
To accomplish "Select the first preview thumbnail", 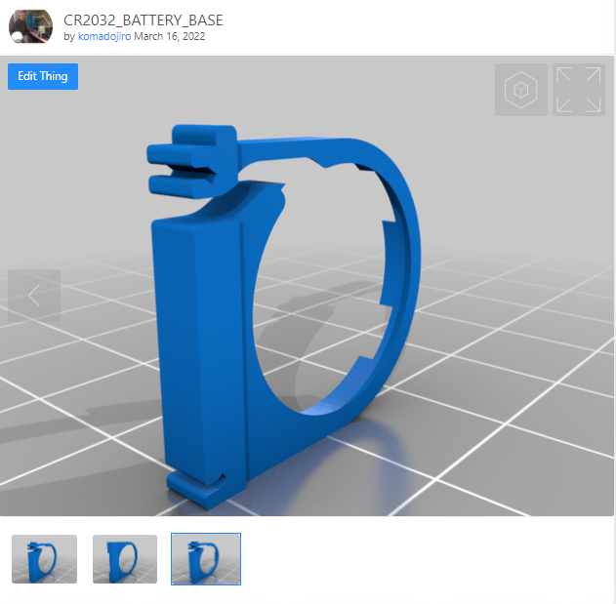I will (44, 559).
